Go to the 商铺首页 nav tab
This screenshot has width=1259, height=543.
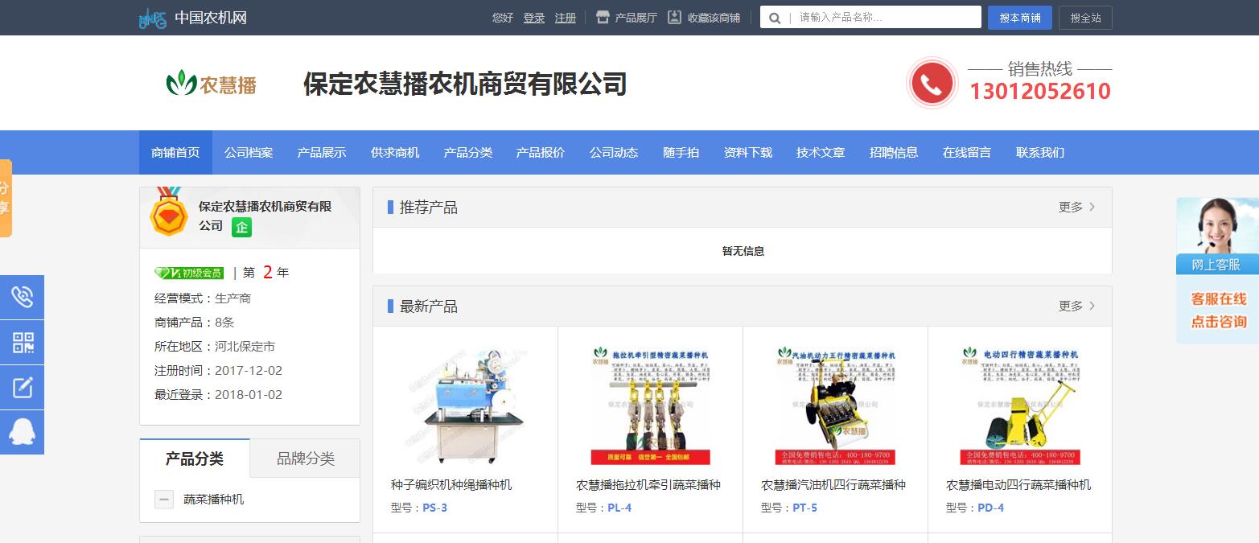click(175, 152)
